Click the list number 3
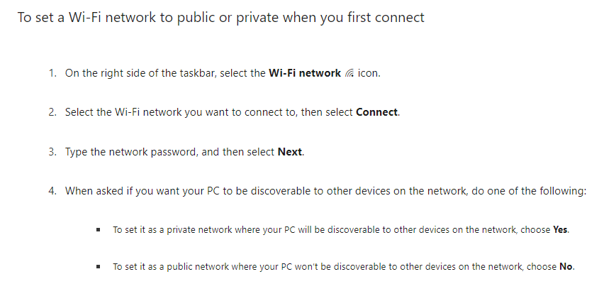This screenshot has width=616, height=301. click(52, 152)
